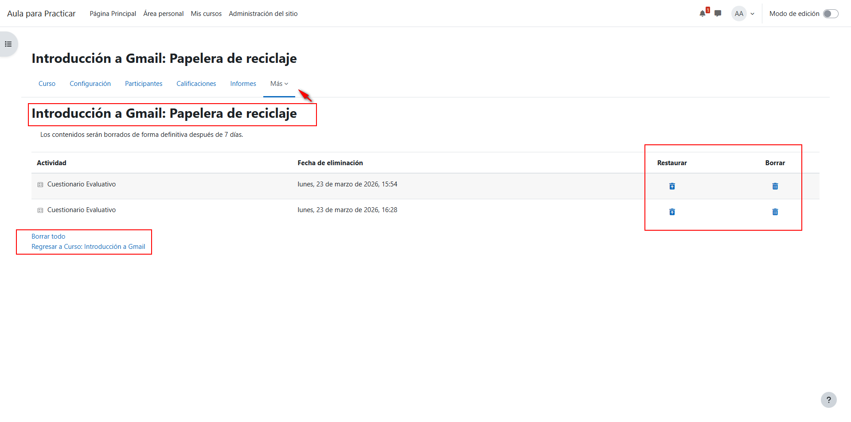Click the 7 días deletion notice text
Image resolution: width=851 pixels, height=422 pixels.
tap(142, 135)
